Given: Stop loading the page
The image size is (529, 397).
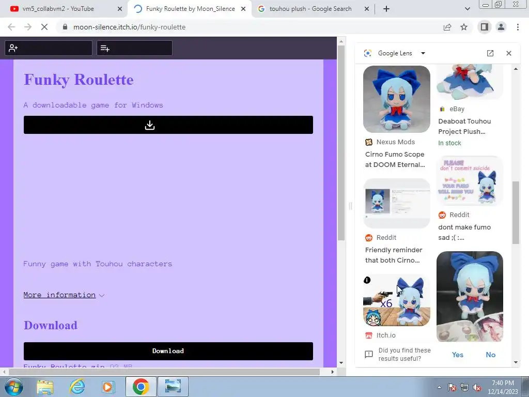Looking at the screenshot, I should pos(44,27).
